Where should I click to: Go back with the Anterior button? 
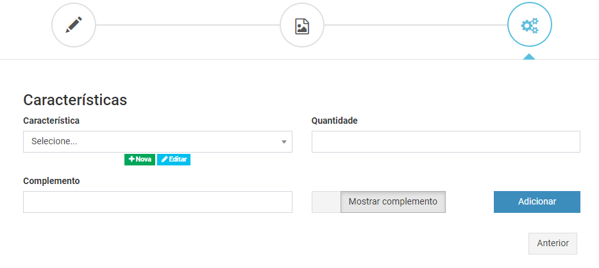click(x=553, y=244)
